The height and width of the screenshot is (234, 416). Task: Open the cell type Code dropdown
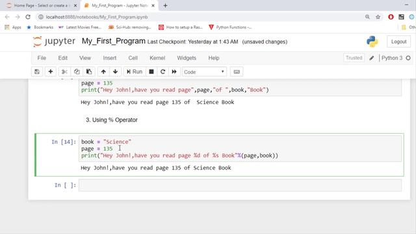204,72
